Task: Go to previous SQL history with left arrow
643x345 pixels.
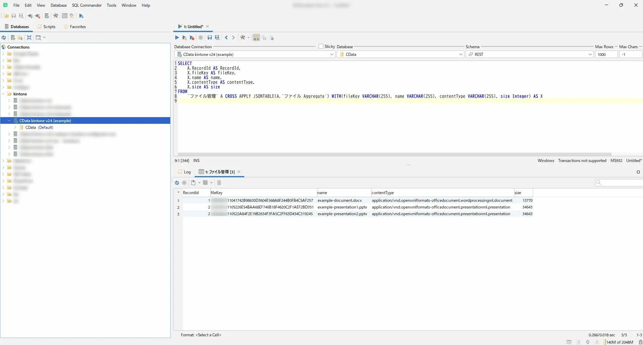Action: pyautogui.click(x=226, y=37)
